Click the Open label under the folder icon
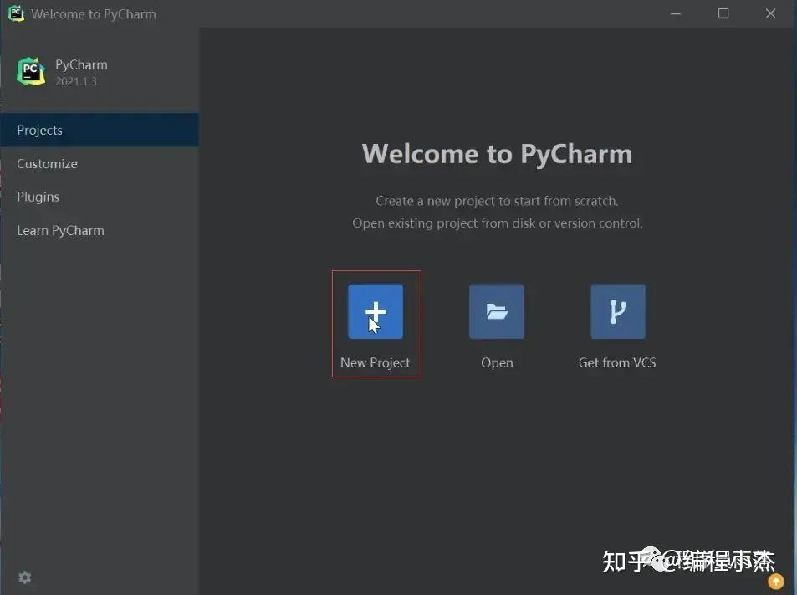 pos(496,362)
